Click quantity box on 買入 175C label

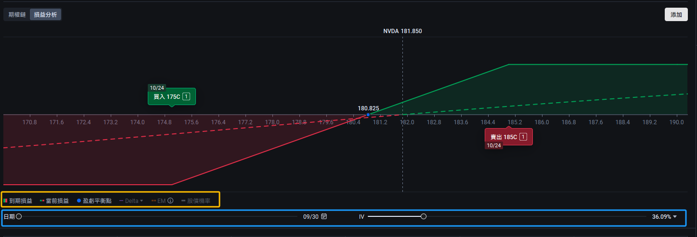point(186,97)
